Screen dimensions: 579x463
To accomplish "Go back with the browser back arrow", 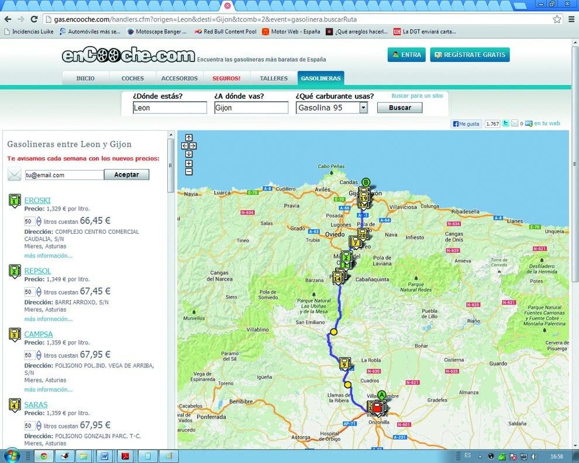I will coord(8,19).
